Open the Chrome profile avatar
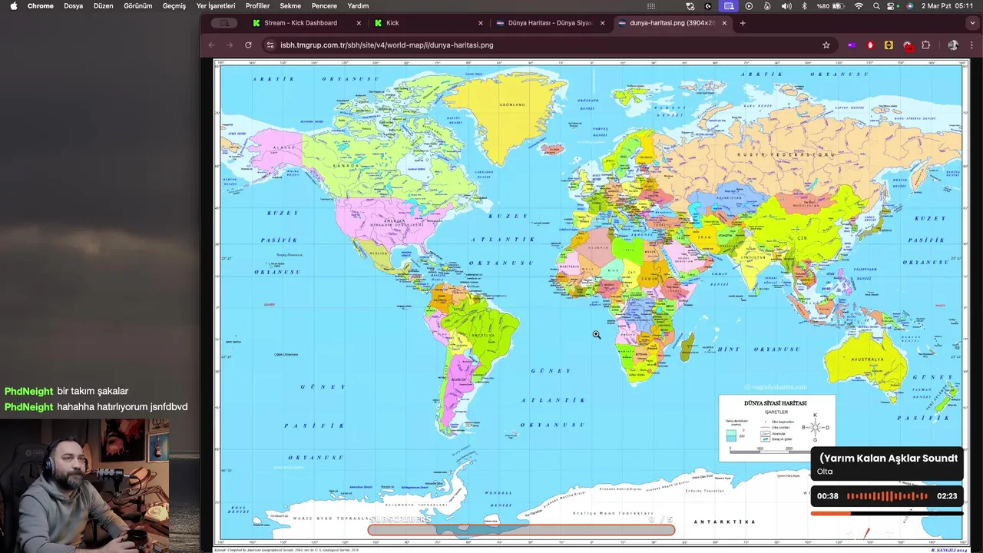983x553 pixels. pos(953,45)
